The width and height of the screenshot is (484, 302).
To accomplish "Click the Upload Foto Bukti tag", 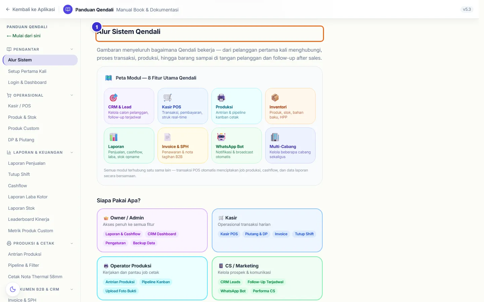I will [121, 291].
